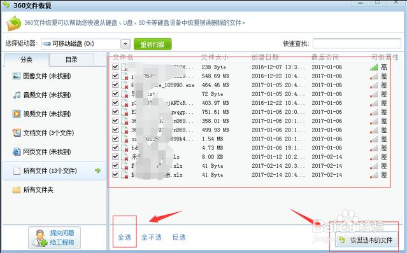Click the web page files icon
This screenshot has height=253, width=407.
click(17, 152)
